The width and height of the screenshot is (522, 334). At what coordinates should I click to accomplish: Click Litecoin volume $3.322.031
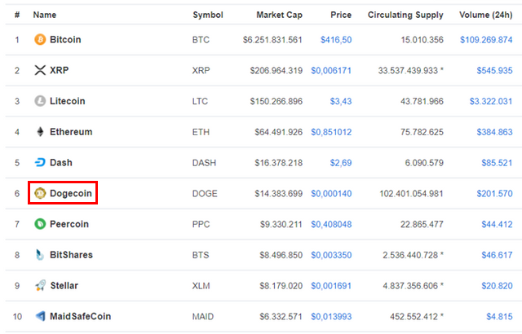(491, 101)
